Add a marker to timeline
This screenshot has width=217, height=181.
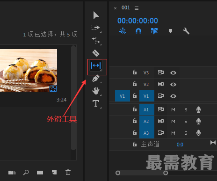tap(170, 31)
